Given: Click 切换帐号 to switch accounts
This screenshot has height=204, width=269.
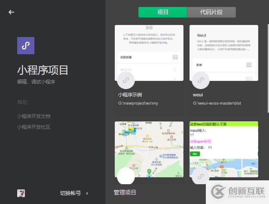Looking at the screenshot, I should (70, 193).
